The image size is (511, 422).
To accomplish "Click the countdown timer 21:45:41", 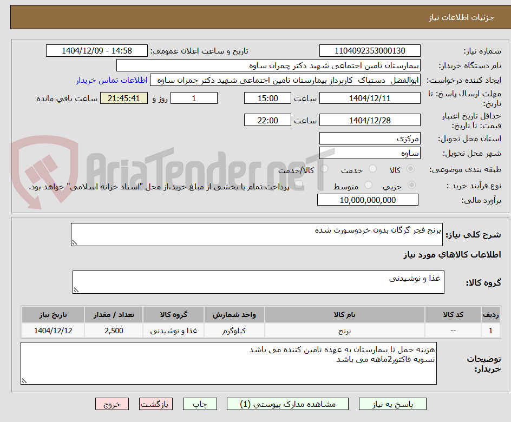I will (x=124, y=98).
